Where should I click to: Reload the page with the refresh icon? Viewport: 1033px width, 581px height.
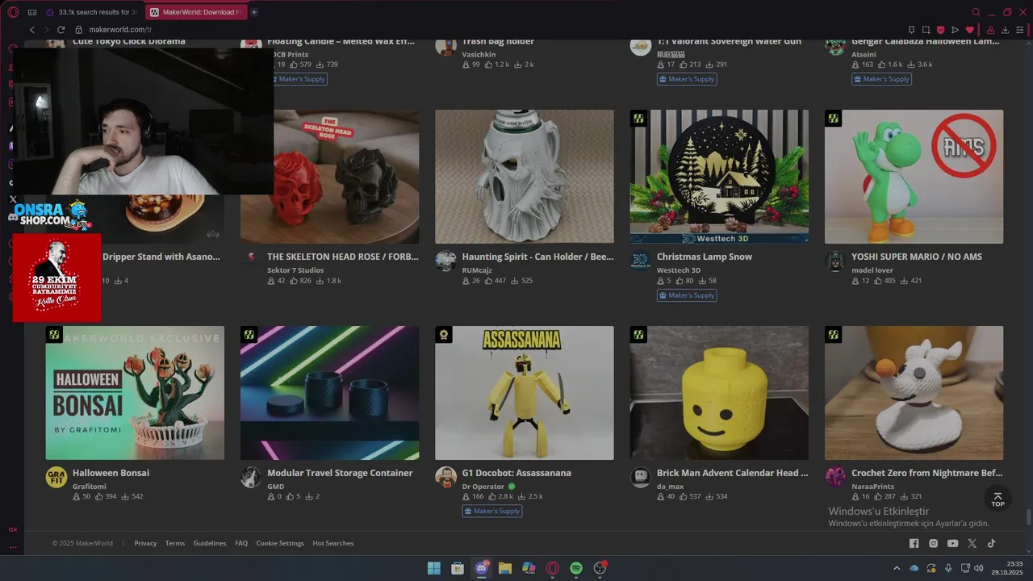62,30
